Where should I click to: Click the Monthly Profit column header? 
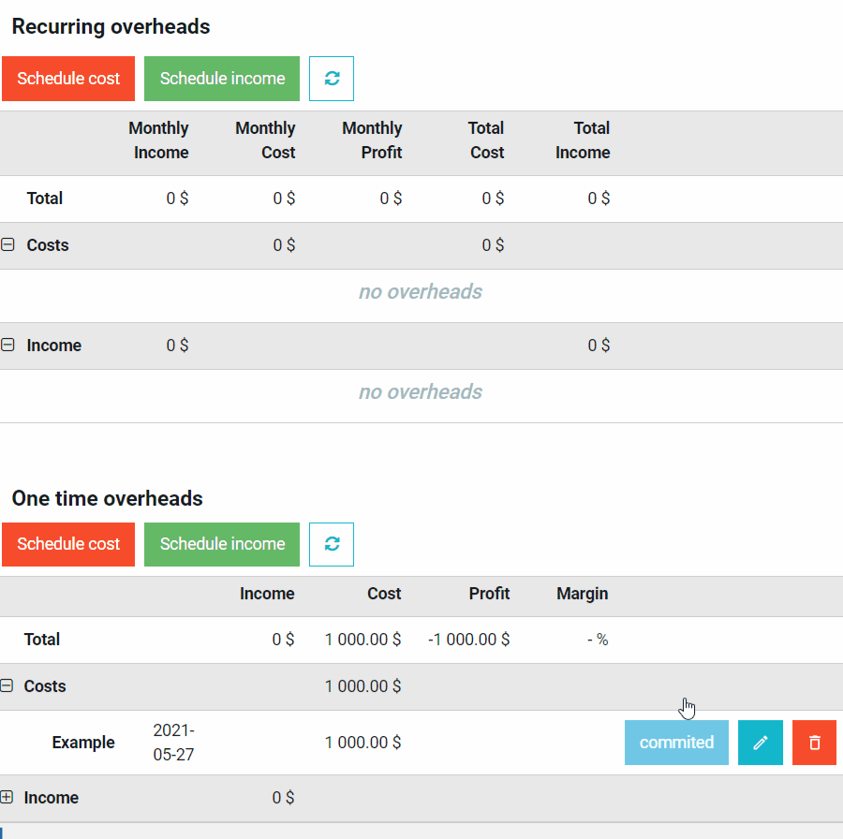tap(372, 140)
